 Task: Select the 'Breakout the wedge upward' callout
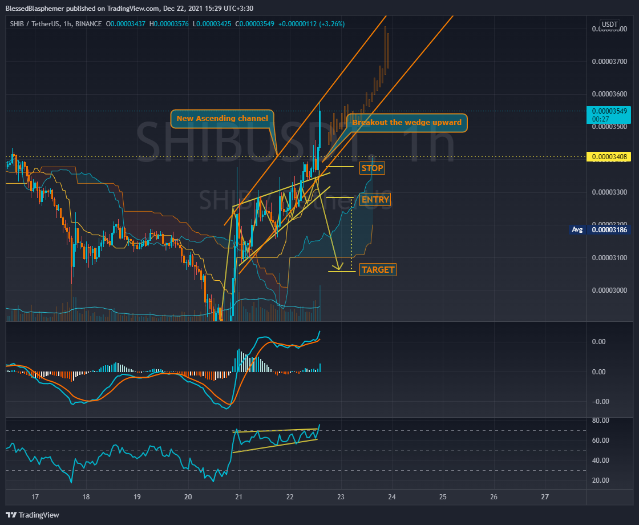click(x=407, y=122)
